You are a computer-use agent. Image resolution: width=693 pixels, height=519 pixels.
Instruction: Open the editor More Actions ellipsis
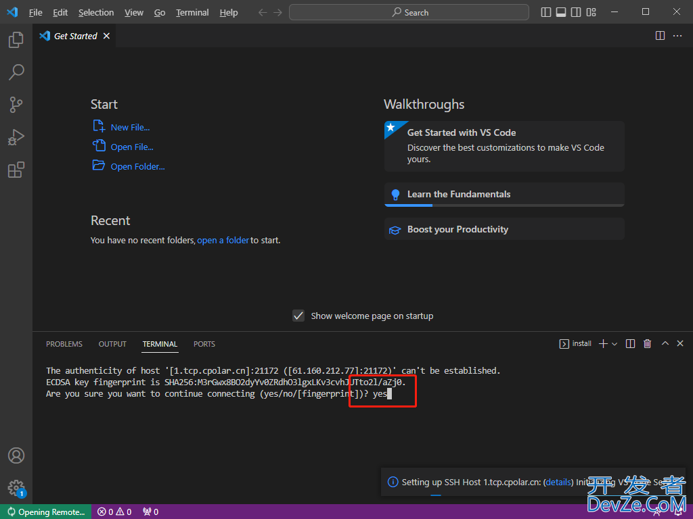click(x=677, y=36)
